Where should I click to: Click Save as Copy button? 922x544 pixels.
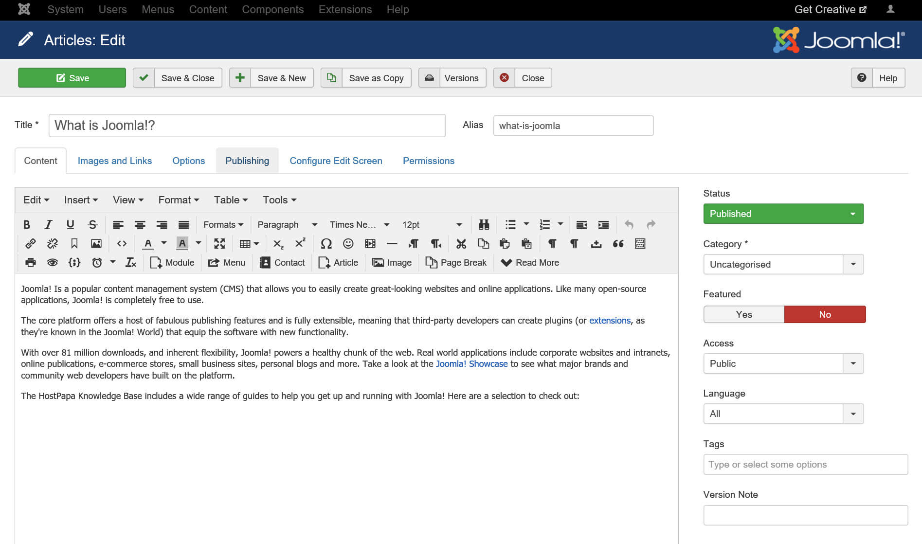[366, 78]
